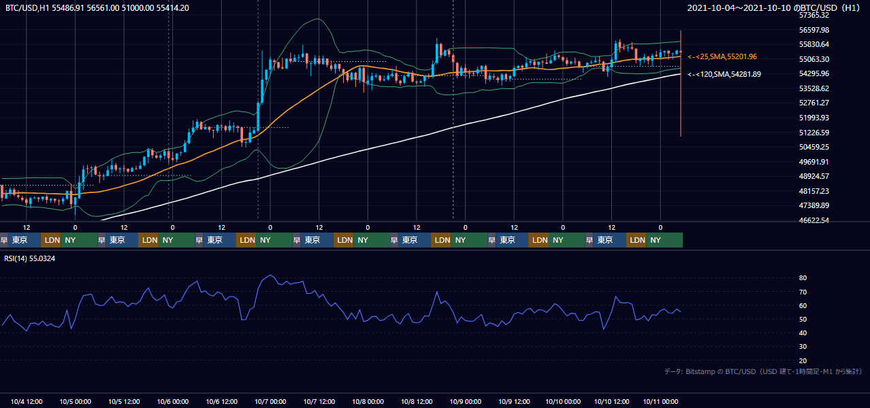Select the 25 SMA 55201.96 label
The height and width of the screenshot is (408, 870).
click(722, 57)
